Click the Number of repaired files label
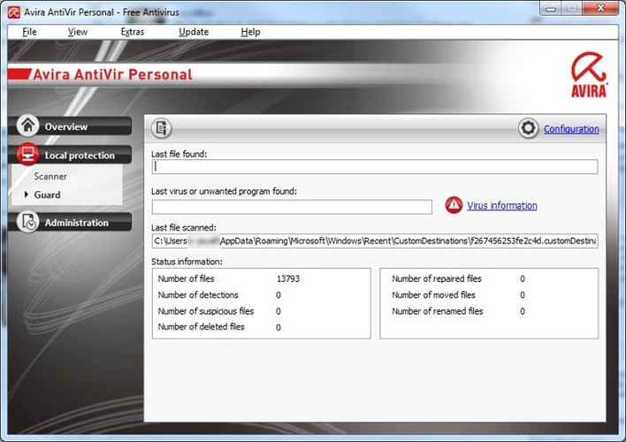Viewport: 626px width, 442px height. pyautogui.click(x=437, y=278)
